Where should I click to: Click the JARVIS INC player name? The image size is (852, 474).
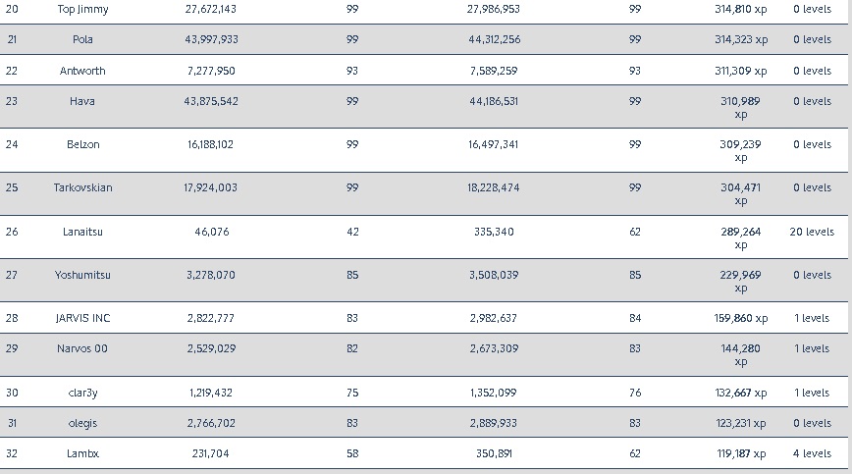(x=82, y=318)
